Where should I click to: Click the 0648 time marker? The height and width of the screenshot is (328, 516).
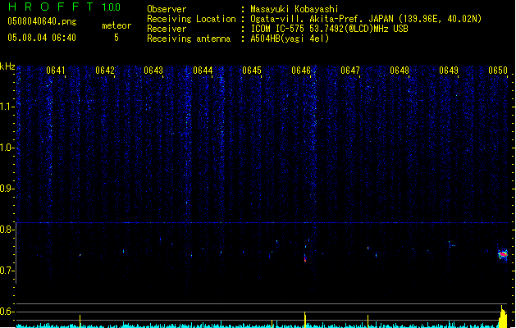400,71
